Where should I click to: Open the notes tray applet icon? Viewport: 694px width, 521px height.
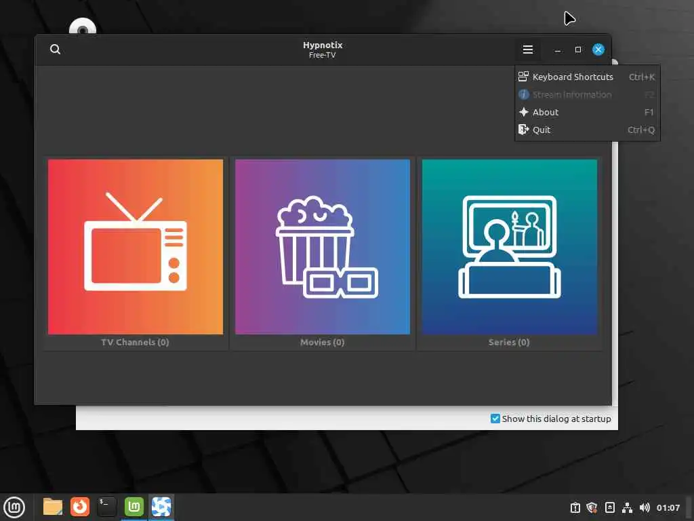point(609,507)
